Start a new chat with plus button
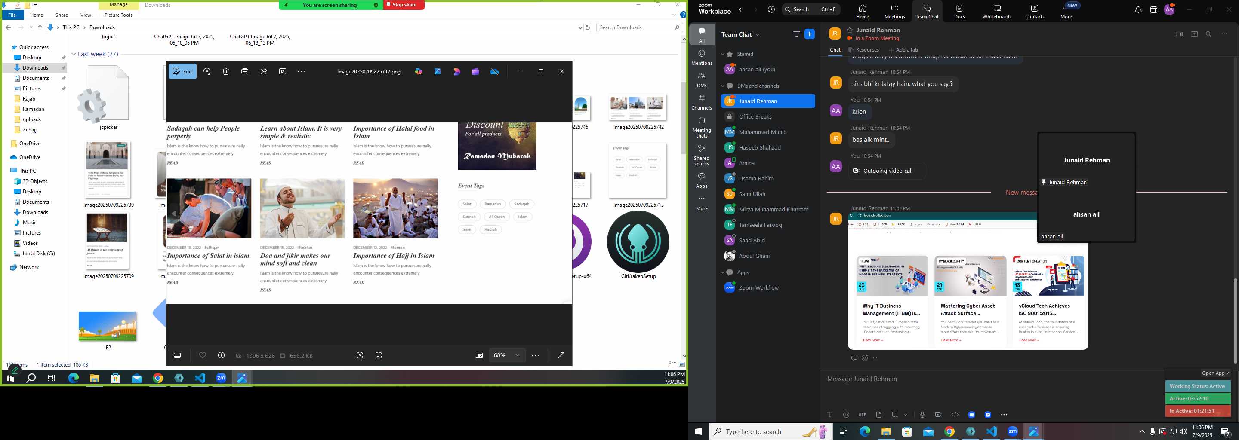Image resolution: width=1239 pixels, height=440 pixels. [810, 34]
